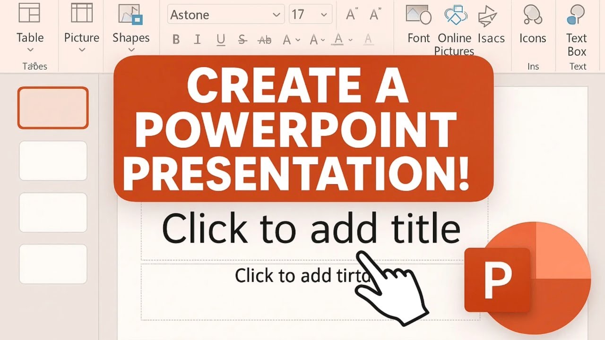Open the Shapes tool icon
This screenshot has width=605, height=340.
130,14
